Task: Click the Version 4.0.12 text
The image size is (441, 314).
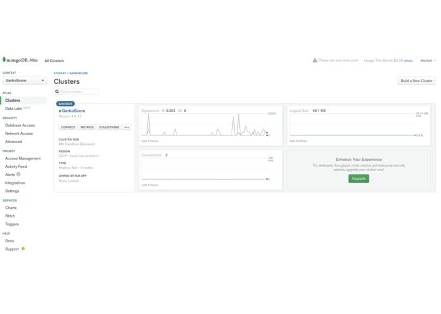Action: tap(70, 116)
